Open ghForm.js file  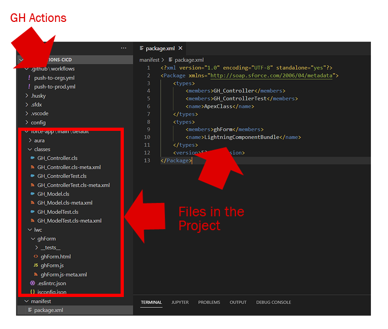[52, 265]
